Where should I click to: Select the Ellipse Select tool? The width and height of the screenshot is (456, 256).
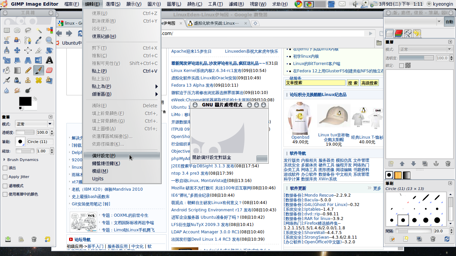tap(17, 30)
